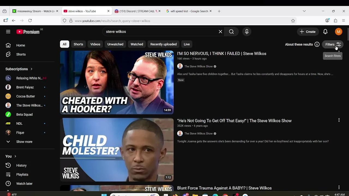
Task: Reload the page
Action: click(x=30, y=21)
